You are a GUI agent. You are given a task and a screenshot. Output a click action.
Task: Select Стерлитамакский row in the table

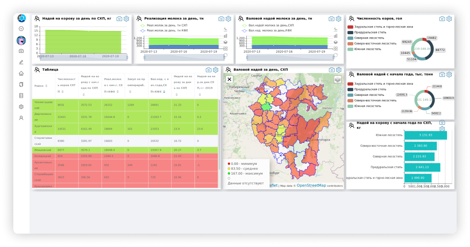pos(125,141)
